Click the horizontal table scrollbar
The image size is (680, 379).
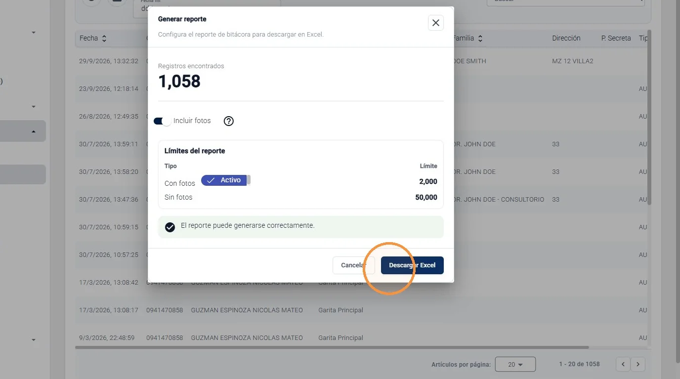(x=332, y=347)
